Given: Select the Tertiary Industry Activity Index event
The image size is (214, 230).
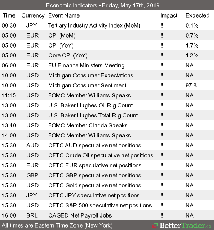Looking at the screenshot, I should click(94, 25).
